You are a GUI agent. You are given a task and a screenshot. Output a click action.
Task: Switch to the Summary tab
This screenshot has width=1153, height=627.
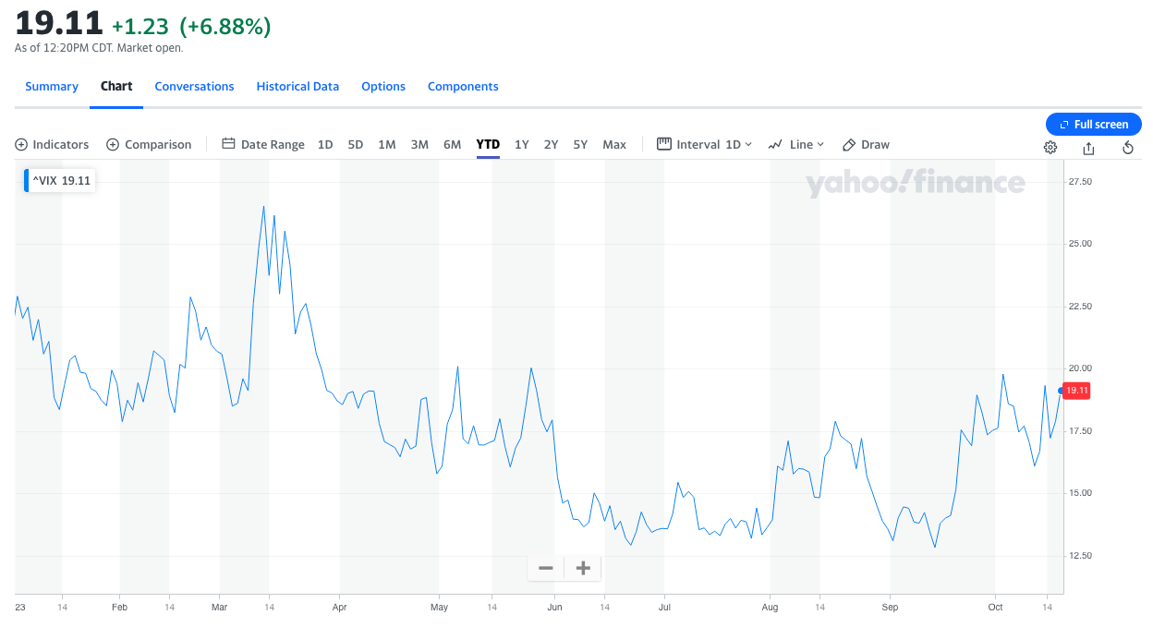point(52,86)
